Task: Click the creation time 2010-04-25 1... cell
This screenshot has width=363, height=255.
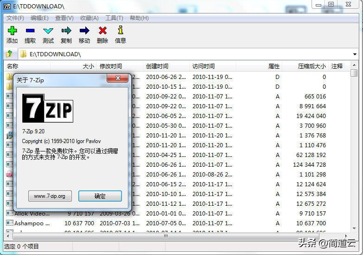Action: (x=166, y=155)
